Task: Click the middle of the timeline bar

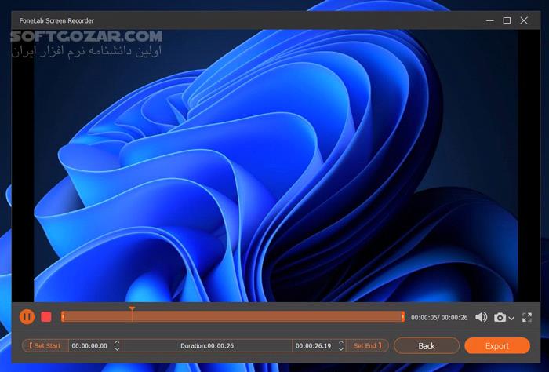Action: [232, 316]
